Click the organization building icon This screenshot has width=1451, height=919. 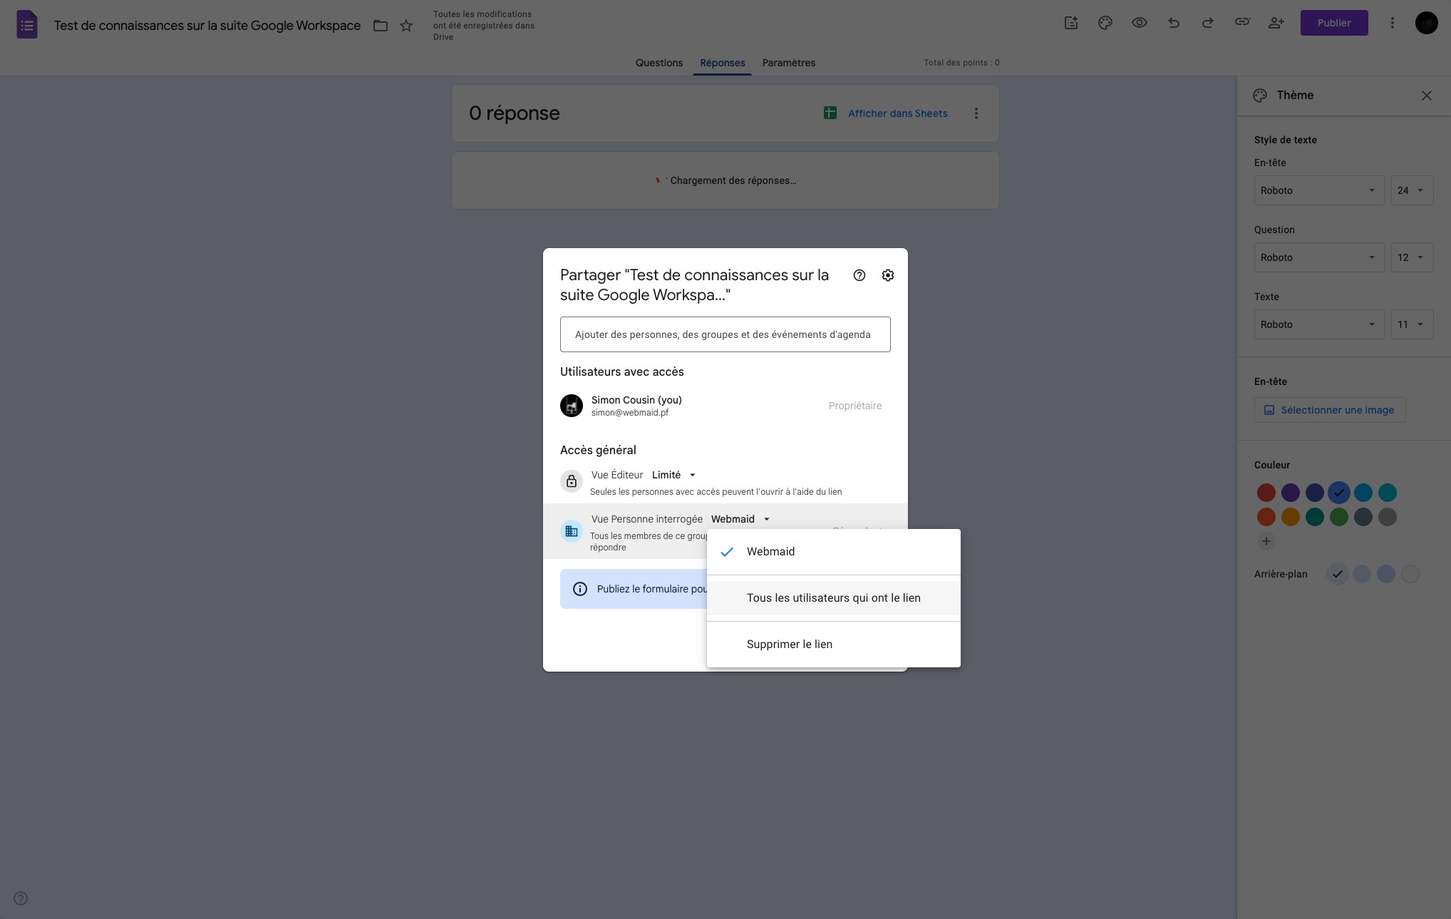tap(572, 531)
